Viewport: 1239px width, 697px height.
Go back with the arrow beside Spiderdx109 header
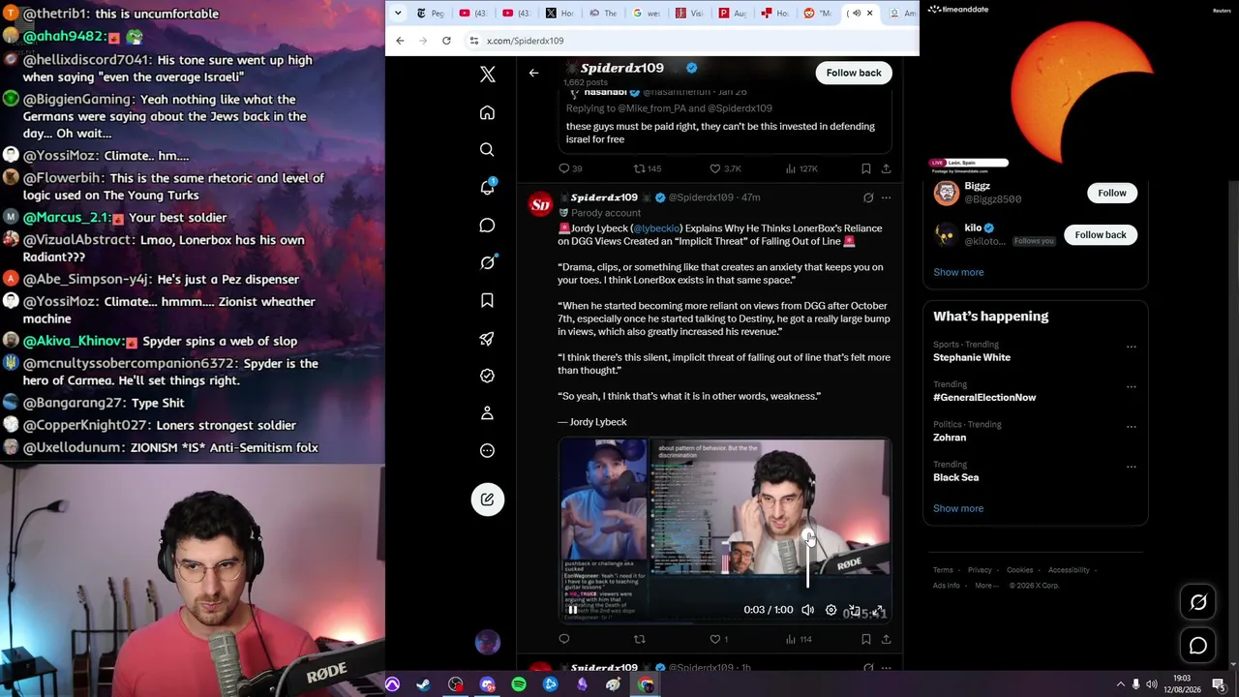coord(533,73)
